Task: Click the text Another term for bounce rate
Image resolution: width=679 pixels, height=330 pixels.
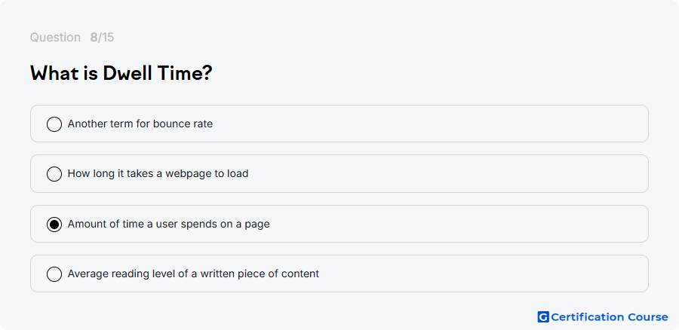Action: pyautogui.click(x=140, y=124)
